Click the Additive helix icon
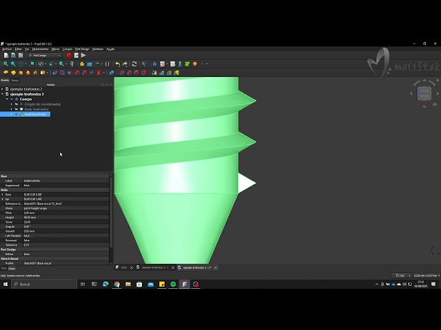 tap(35, 73)
